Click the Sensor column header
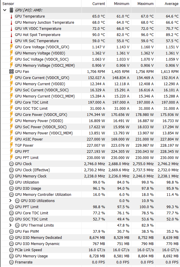 (8, 4)
